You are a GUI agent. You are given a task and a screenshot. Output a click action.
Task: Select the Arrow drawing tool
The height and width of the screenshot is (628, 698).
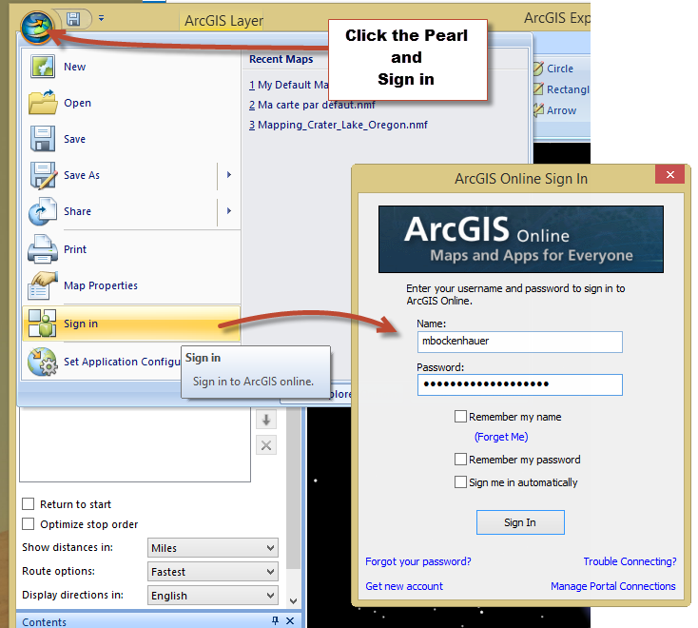(555, 110)
